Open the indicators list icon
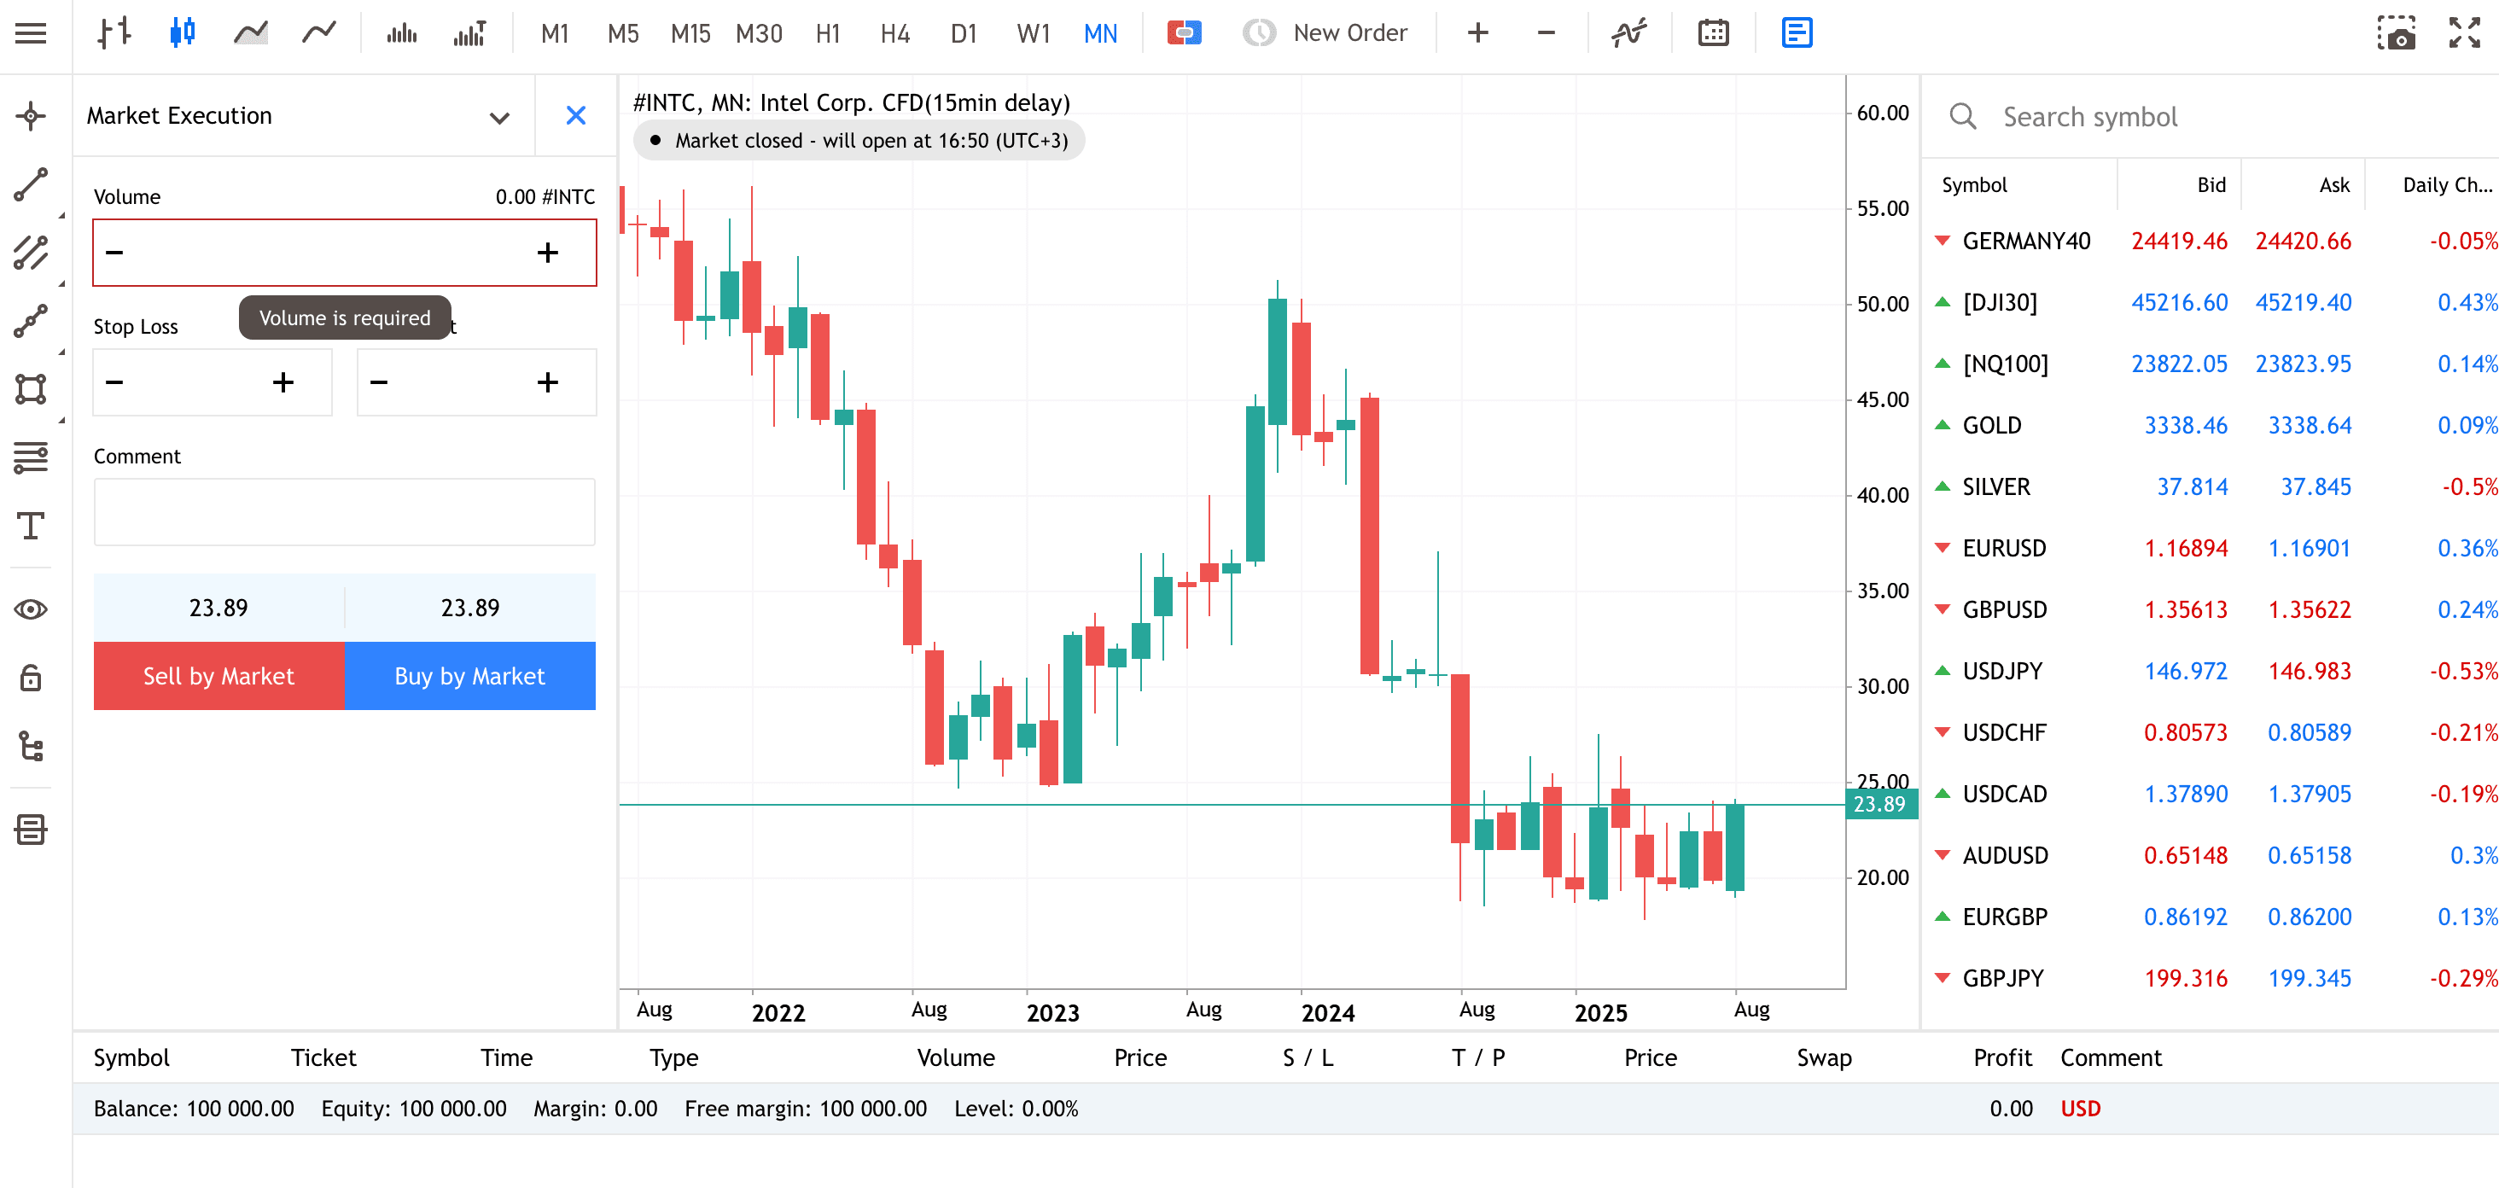 point(1628,33)
